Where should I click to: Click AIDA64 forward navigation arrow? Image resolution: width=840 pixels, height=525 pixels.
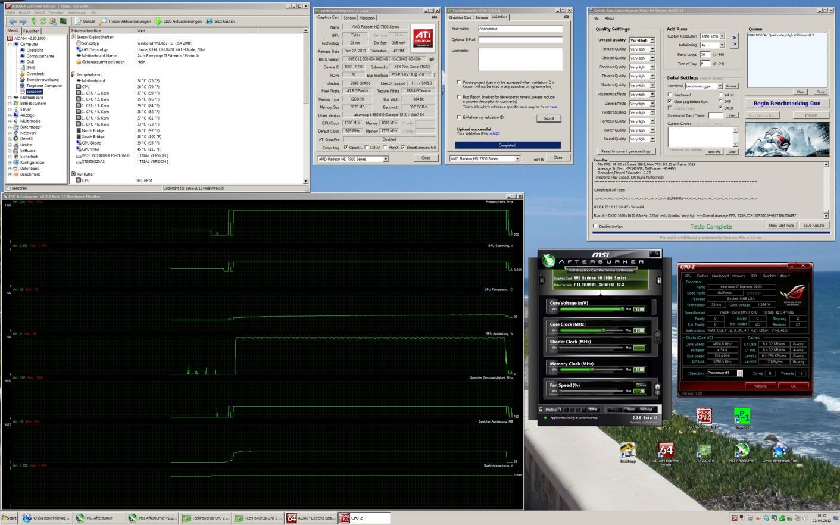pos(23,21)
